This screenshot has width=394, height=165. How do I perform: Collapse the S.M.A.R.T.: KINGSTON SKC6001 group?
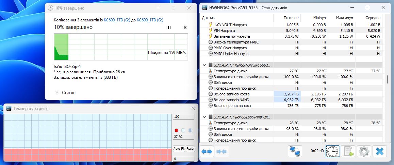[204, 65]
